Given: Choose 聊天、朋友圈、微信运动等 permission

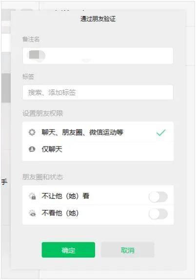Looking at the screenshot, I should 98,132.
